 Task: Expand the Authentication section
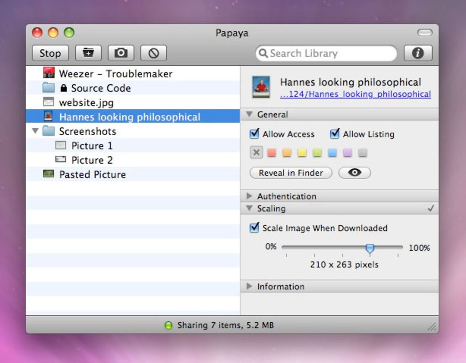249,196
